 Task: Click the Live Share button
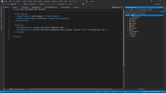click(x=158, y=4)
